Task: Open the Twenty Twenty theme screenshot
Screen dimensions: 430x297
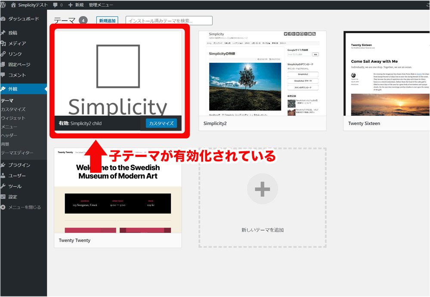Action: 118,190
